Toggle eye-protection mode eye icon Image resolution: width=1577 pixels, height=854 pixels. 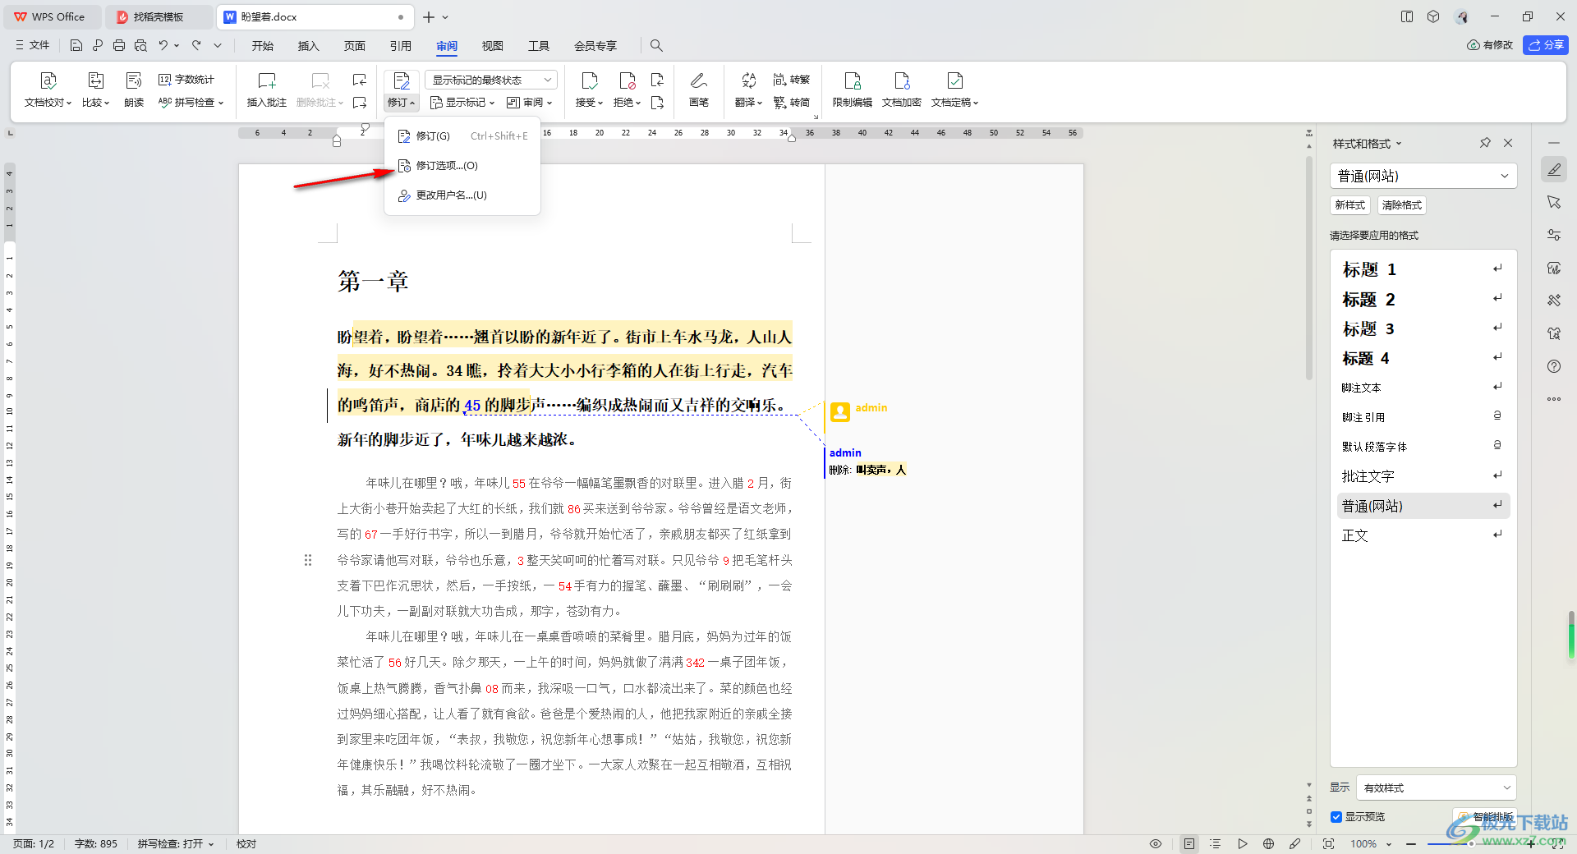[x=1155, y=843]
